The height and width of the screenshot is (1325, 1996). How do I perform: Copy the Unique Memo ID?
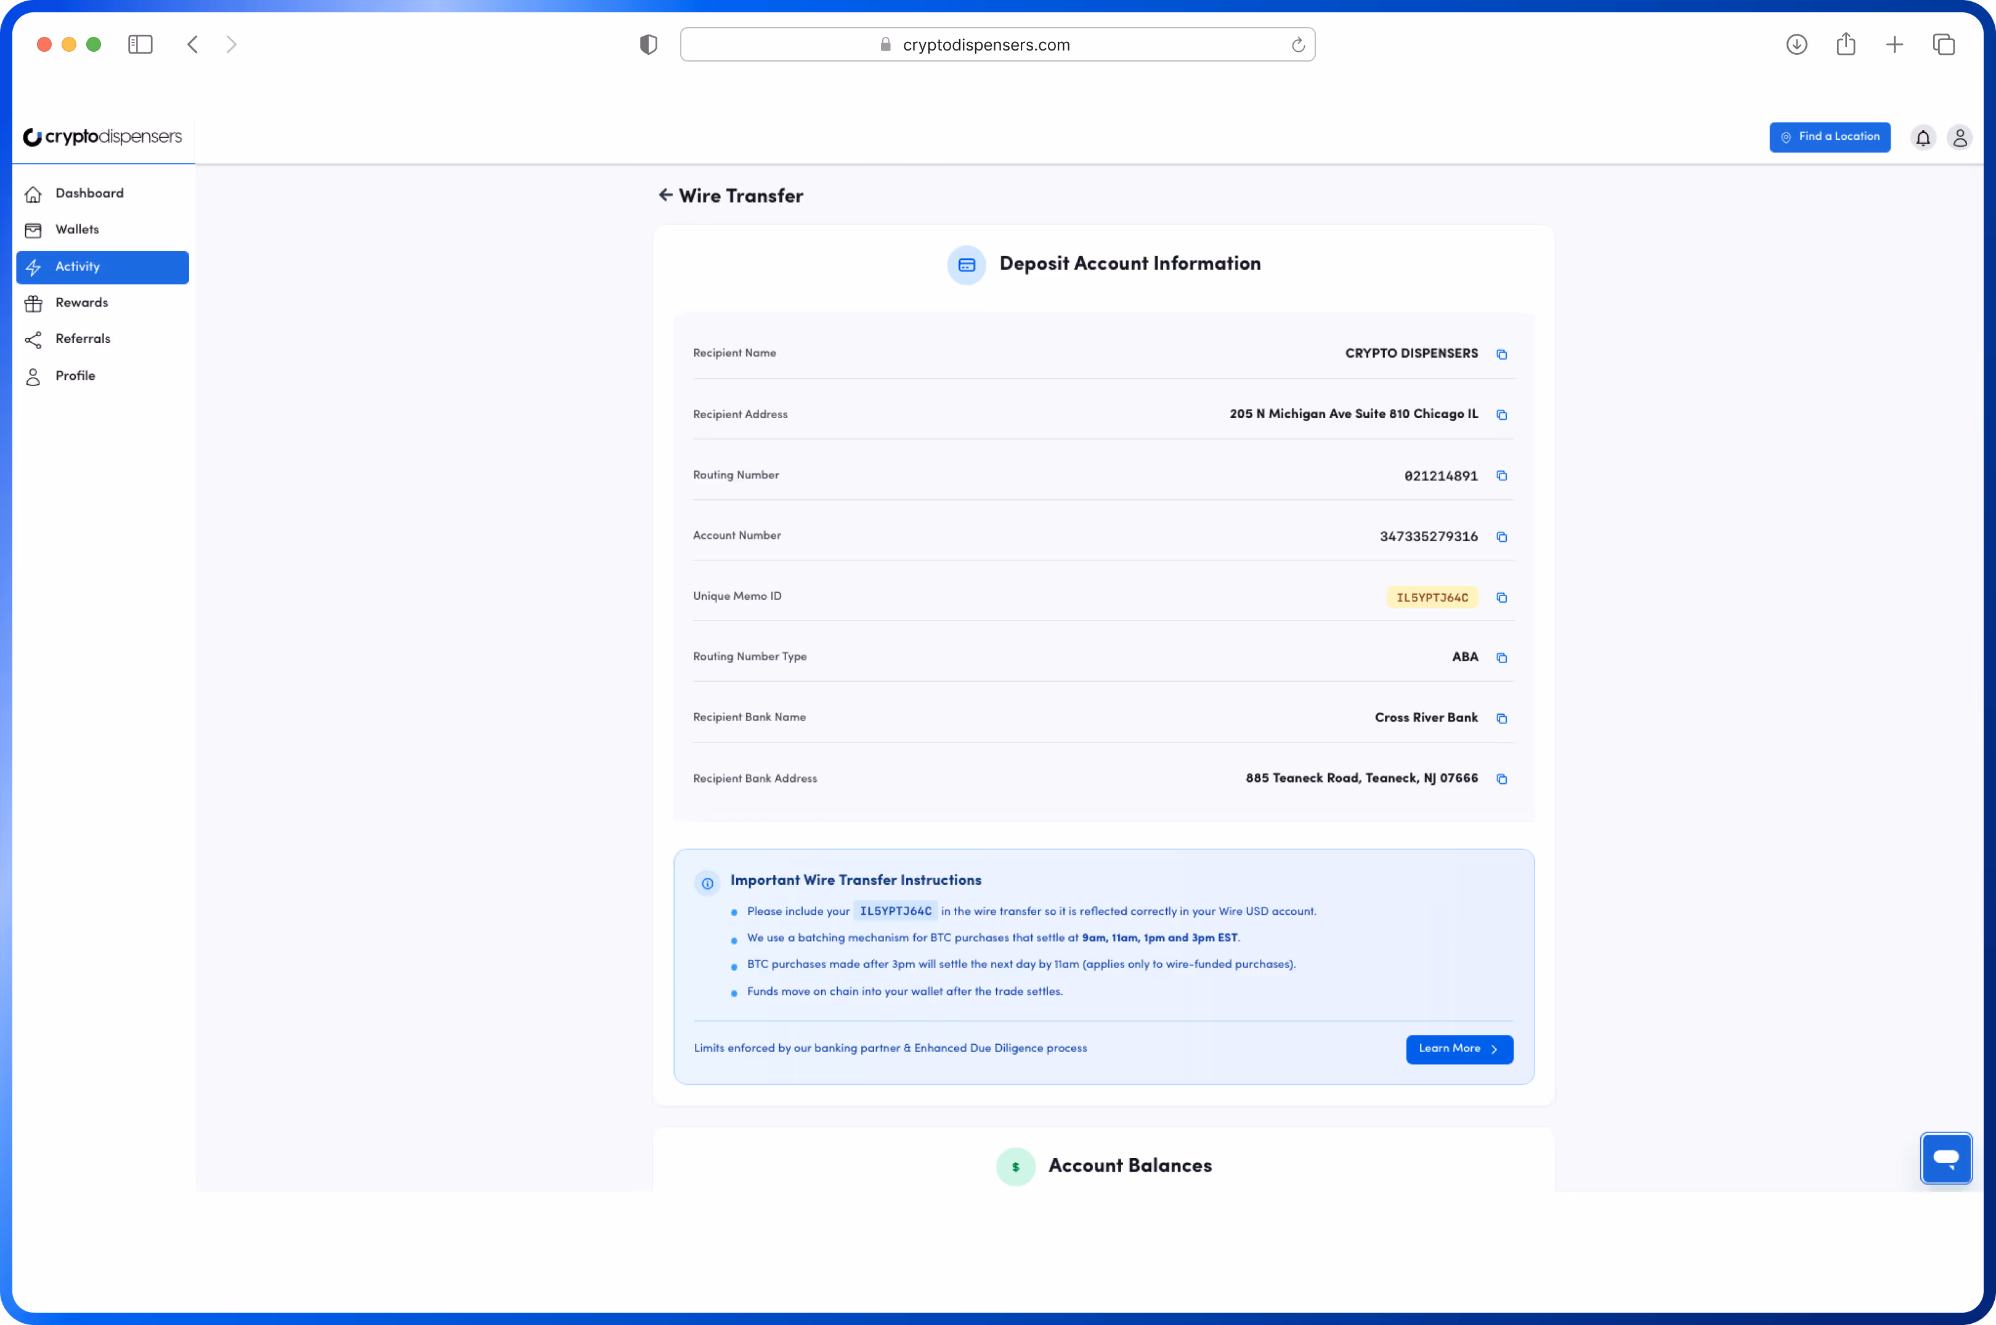(1501, 597)
